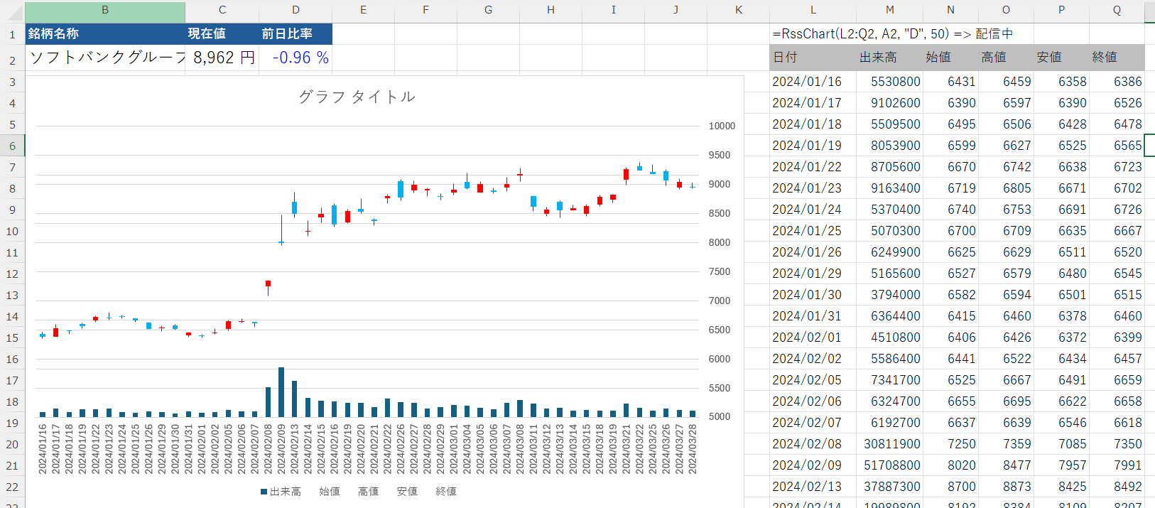Select volume cell 5530800

click(x=889, y=82)
